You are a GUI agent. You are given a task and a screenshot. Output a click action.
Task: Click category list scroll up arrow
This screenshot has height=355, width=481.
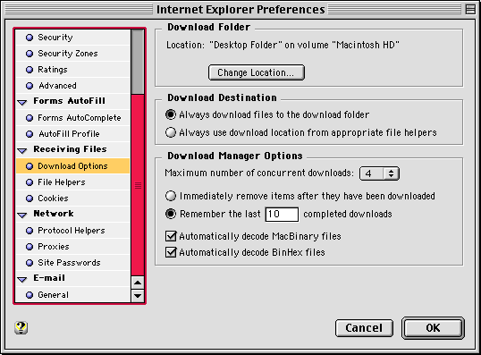point(138,283)
